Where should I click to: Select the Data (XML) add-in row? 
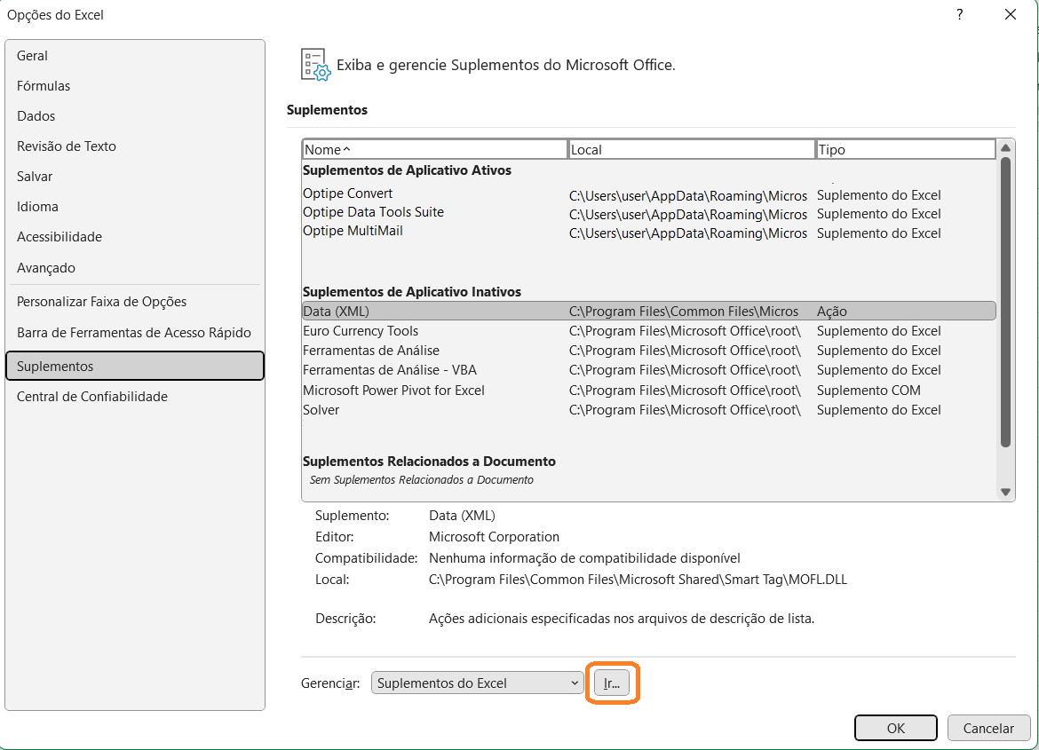click(x=649, y=311)
